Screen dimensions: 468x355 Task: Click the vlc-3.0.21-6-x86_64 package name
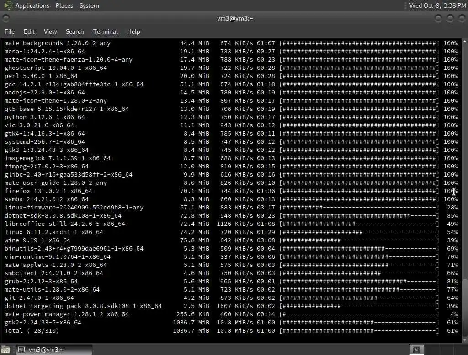[x=39, y=125]
